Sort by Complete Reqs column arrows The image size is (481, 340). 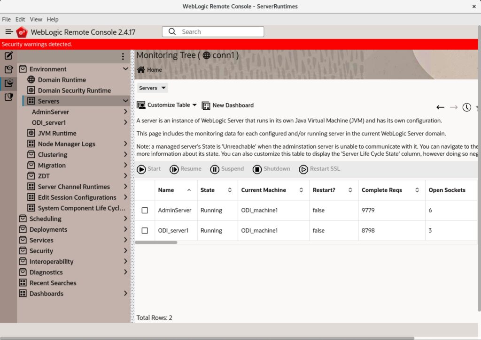(417, 190)
